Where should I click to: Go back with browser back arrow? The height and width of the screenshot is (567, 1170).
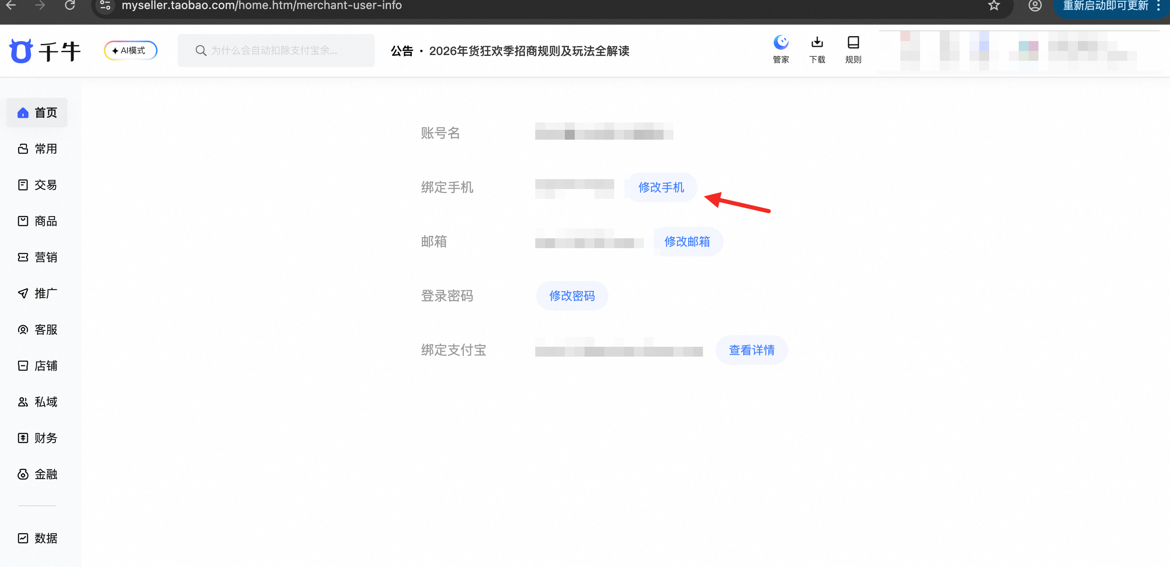(x=11, y=5)
